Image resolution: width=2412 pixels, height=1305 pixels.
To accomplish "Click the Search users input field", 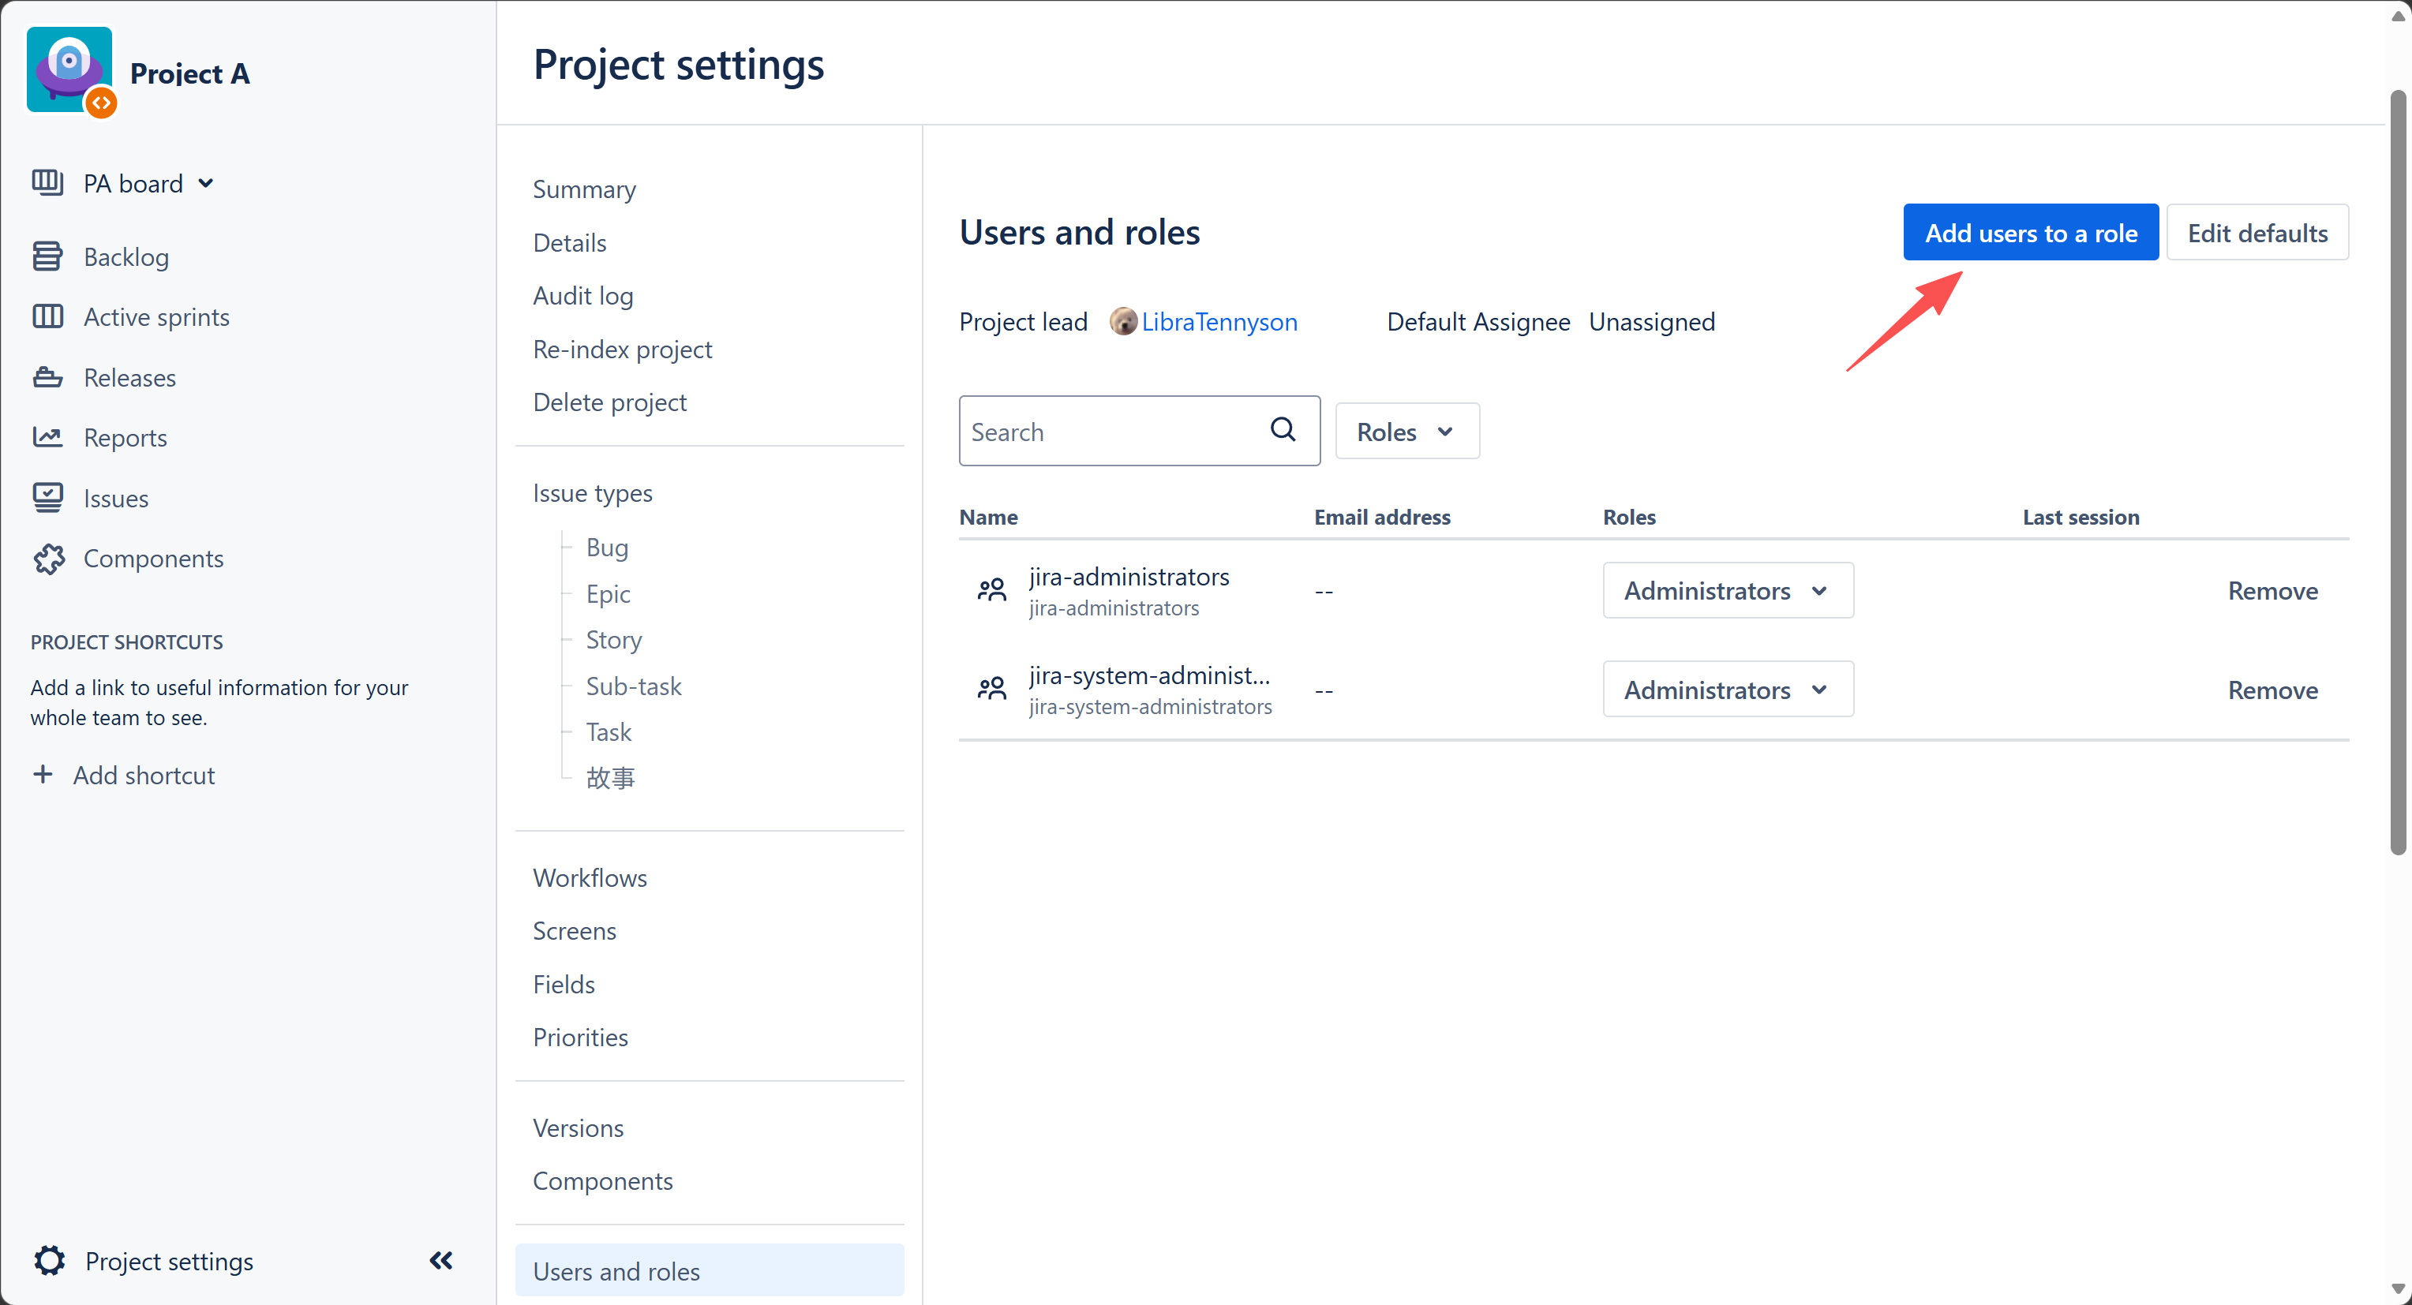I will pyautogui.click(x=1139, y=431).
